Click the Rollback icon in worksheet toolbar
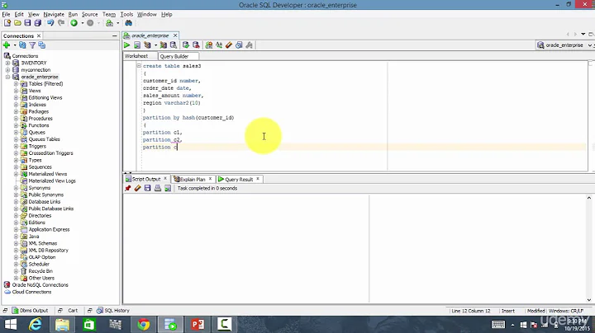Image resolution: width=595 pixels, height=333 pixels. [196, 45]
